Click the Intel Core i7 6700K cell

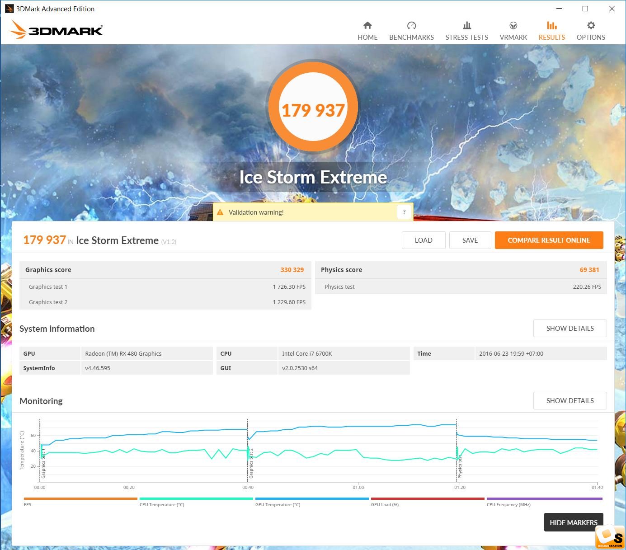pyautogui.click(x=344, y=354)
